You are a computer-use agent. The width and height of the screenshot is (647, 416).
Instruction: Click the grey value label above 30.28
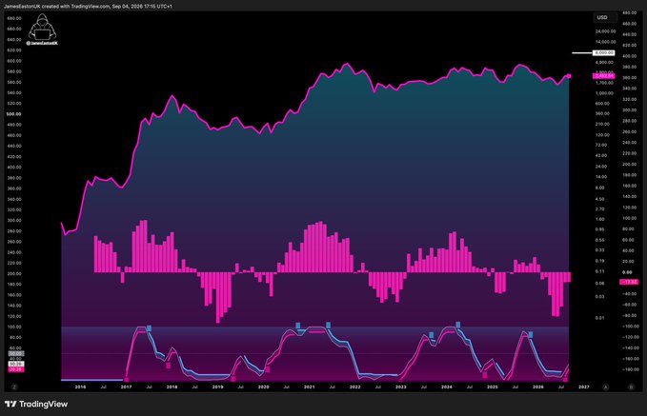point(16,354)
